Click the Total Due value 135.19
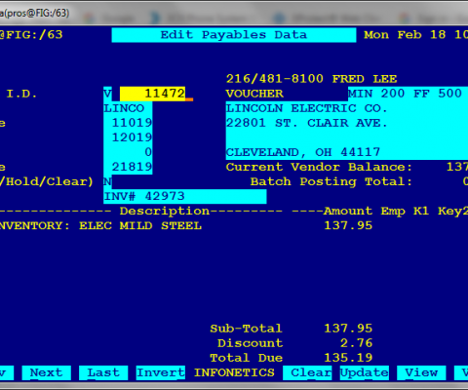 [x=348, y=358]
